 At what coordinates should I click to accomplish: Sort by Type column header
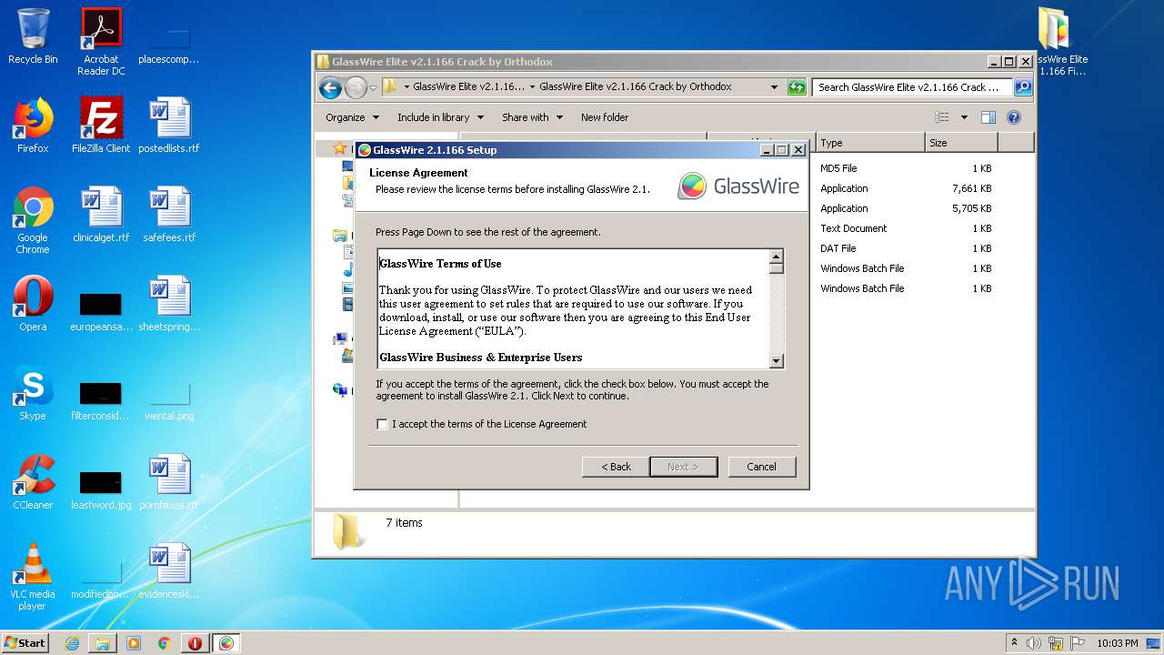870,143
